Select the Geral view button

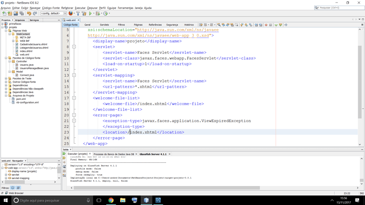87,25
